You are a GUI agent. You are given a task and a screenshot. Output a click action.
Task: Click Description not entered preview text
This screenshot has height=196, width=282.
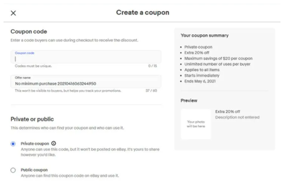(x=237, y=117)
